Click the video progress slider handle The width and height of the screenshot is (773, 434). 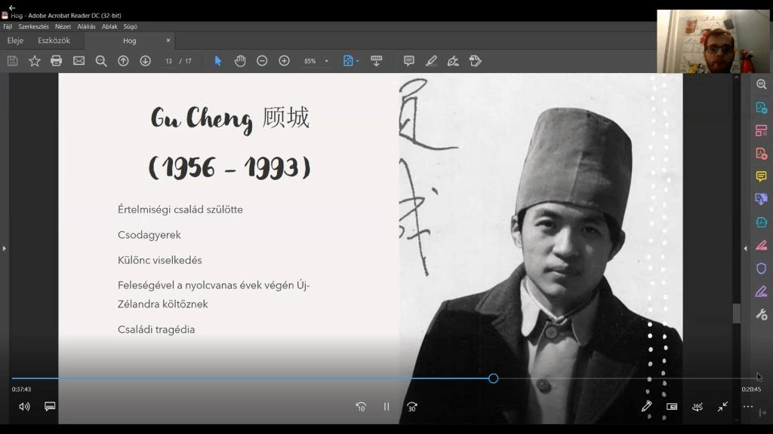pyautogui.click(x=494, y=378)
